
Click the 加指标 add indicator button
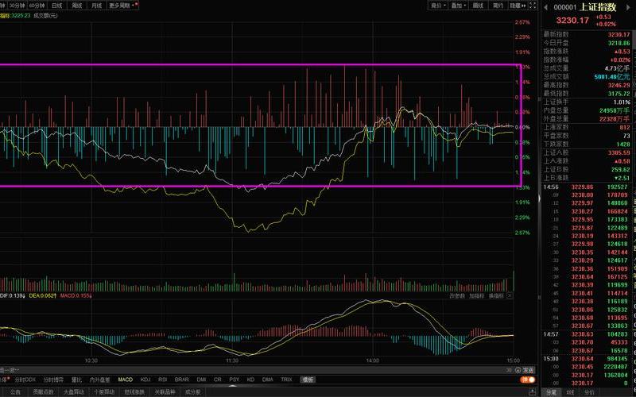pyautogui.click(x=475, y=295)
